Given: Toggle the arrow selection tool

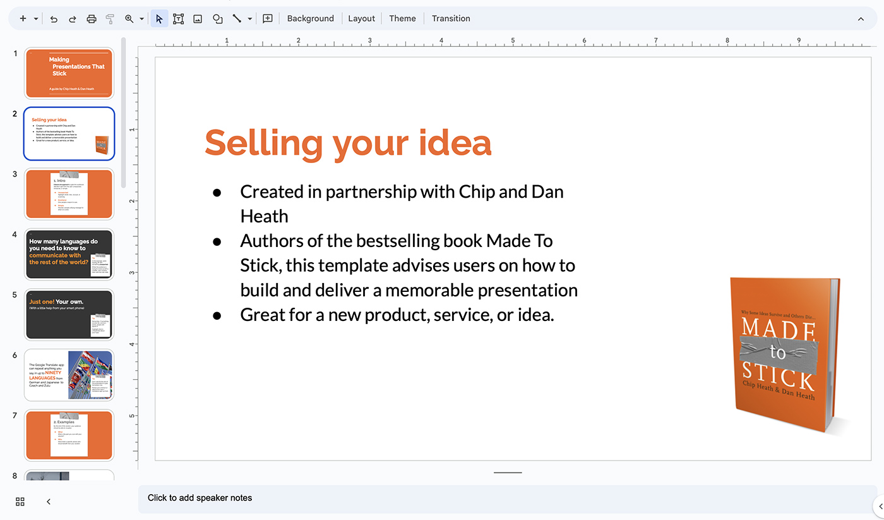Looking at the screenshot, I should tap(158, 18).
